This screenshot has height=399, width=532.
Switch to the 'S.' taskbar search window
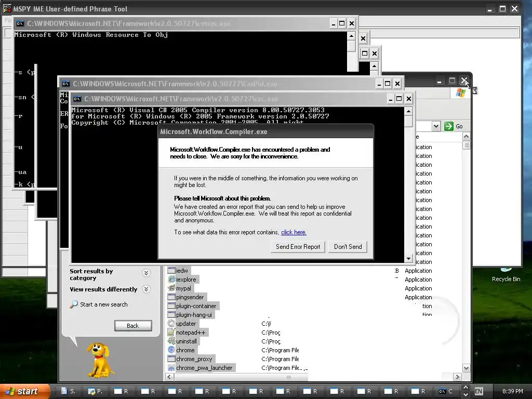[68, 391]
